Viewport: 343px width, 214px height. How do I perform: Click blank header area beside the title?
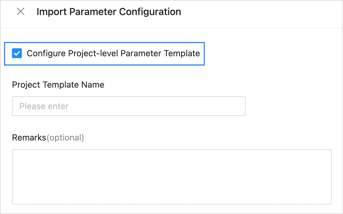pos(261,12)
